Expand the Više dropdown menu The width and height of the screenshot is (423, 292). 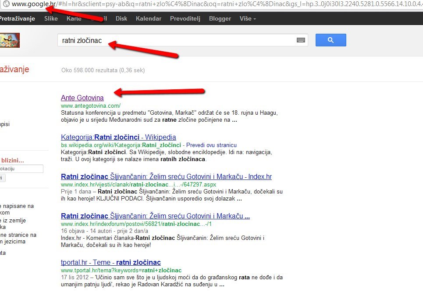pyautogui.click(x=248, y=19)
